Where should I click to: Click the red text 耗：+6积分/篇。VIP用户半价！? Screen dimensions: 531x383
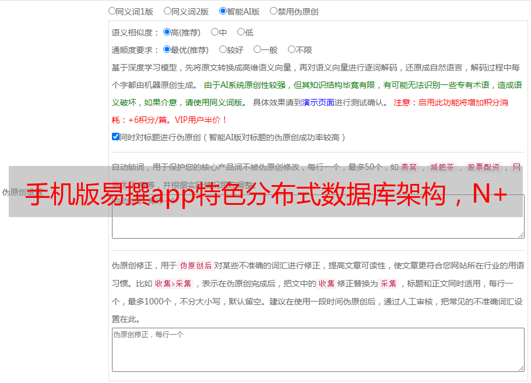[x=169, y=120]
